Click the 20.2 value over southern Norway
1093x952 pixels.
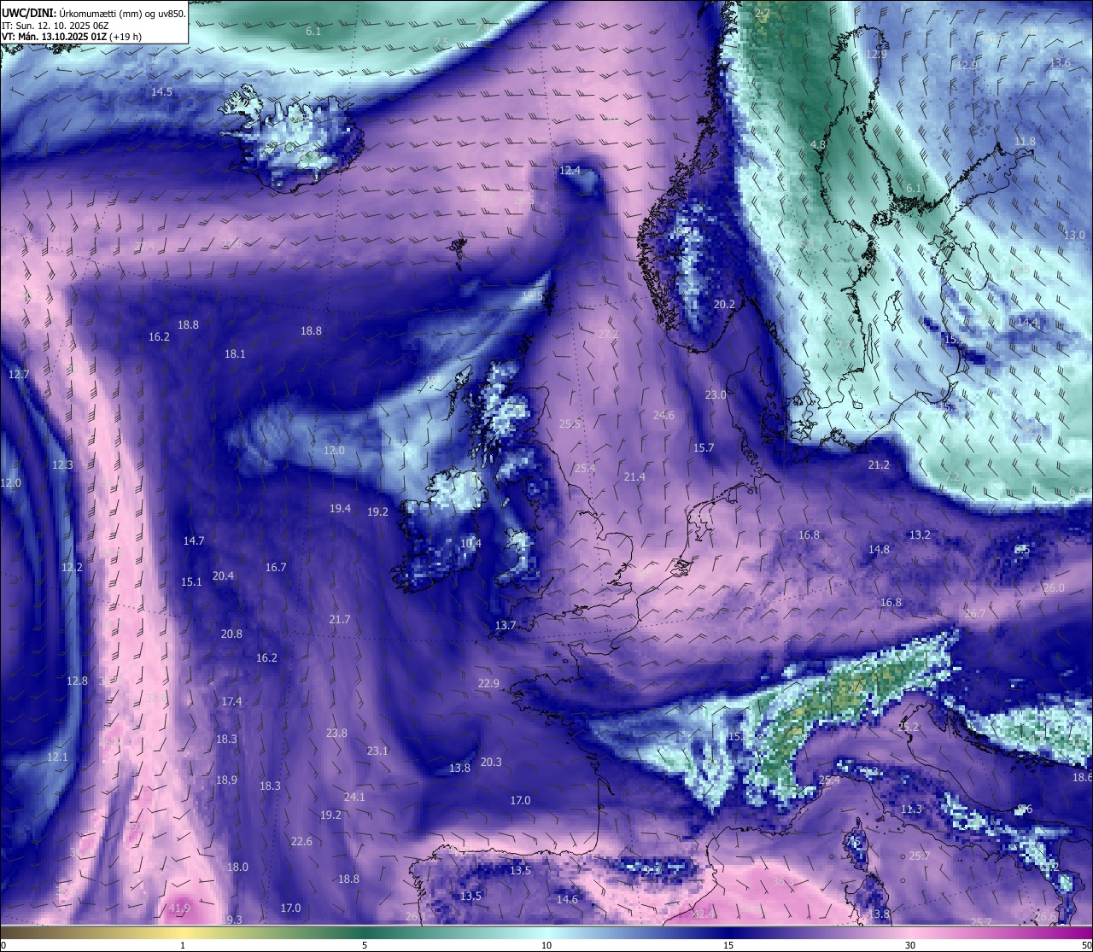pos(724,304)
